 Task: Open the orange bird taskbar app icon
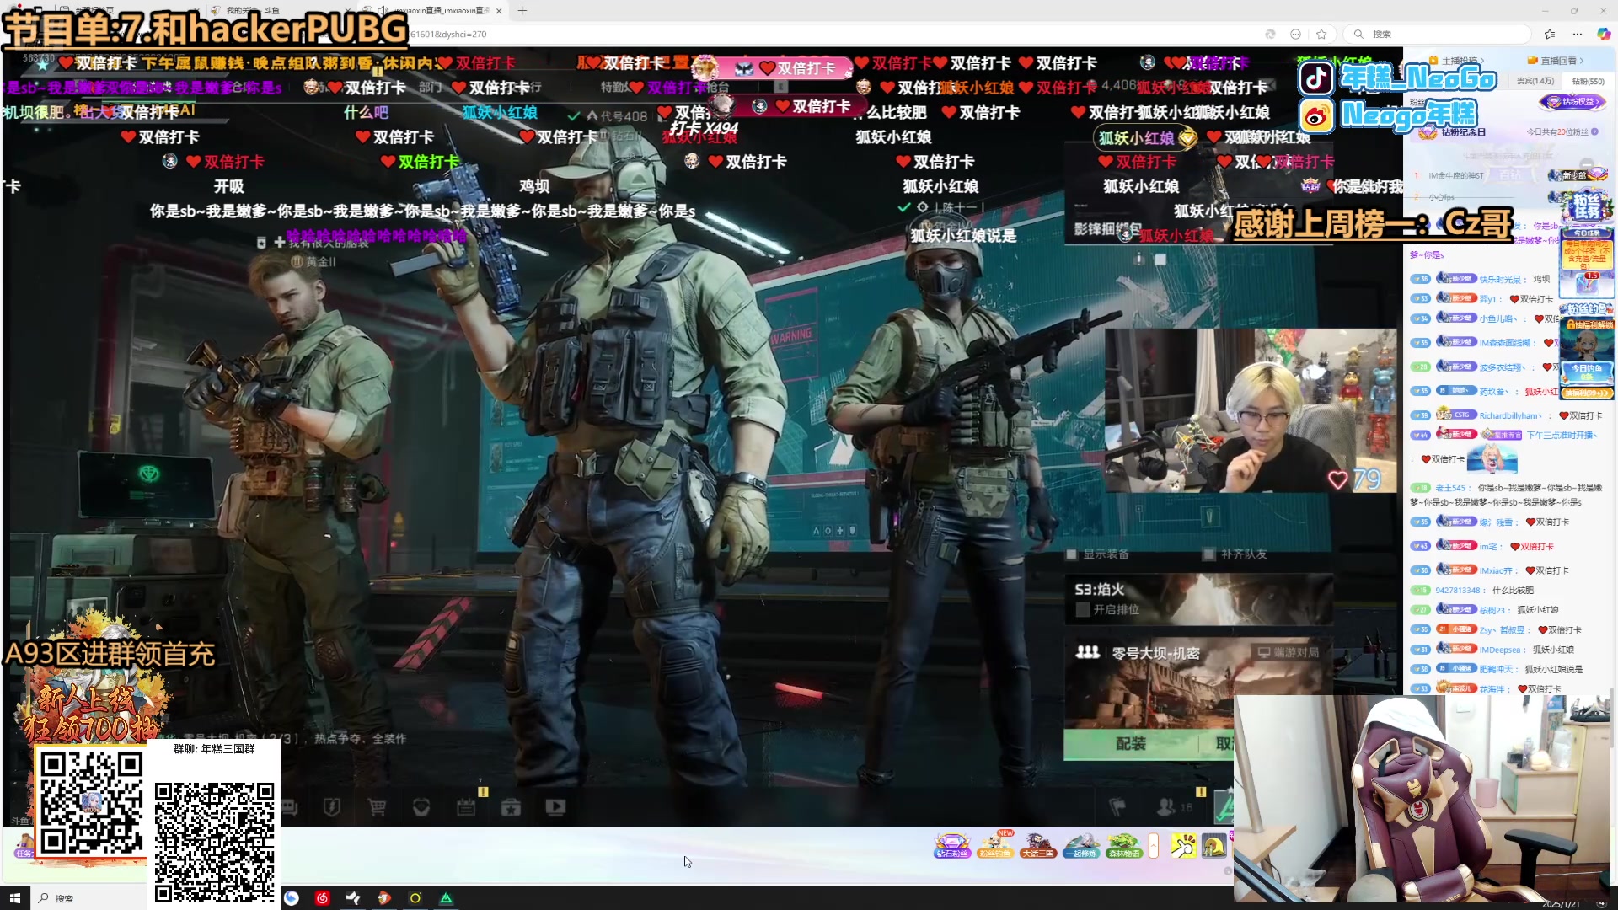point(384,898)
